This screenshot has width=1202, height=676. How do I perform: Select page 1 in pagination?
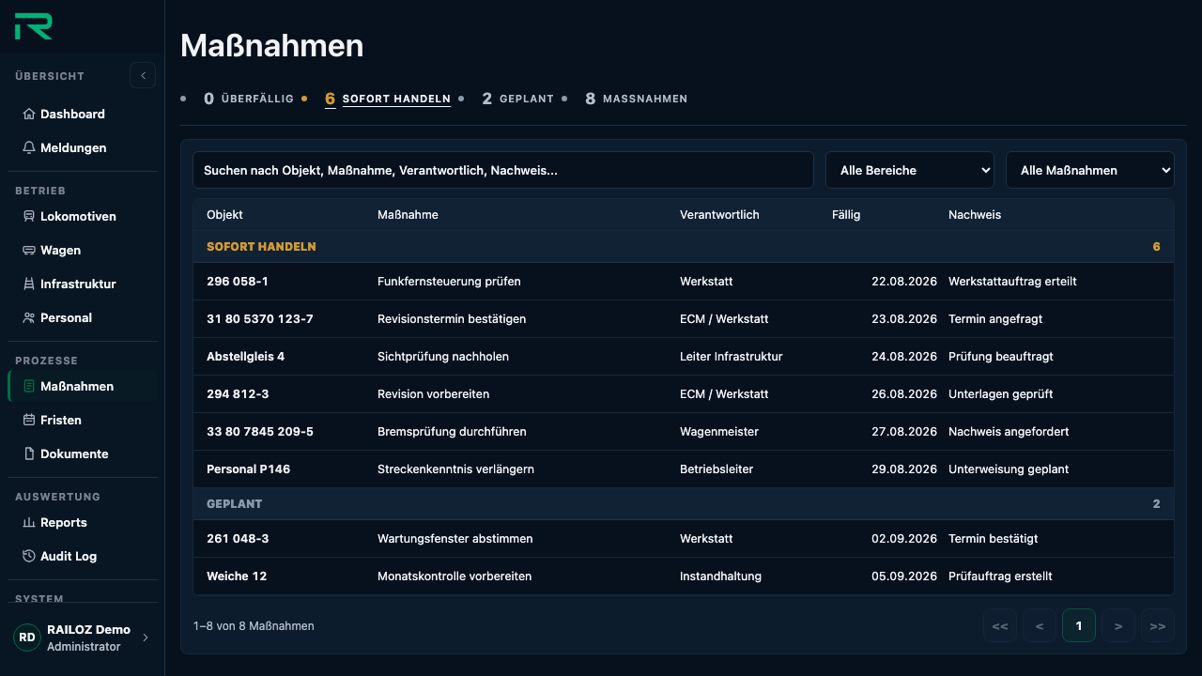pos(1079,625)
